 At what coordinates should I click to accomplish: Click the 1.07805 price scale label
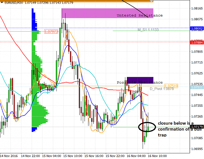[197, 52]
